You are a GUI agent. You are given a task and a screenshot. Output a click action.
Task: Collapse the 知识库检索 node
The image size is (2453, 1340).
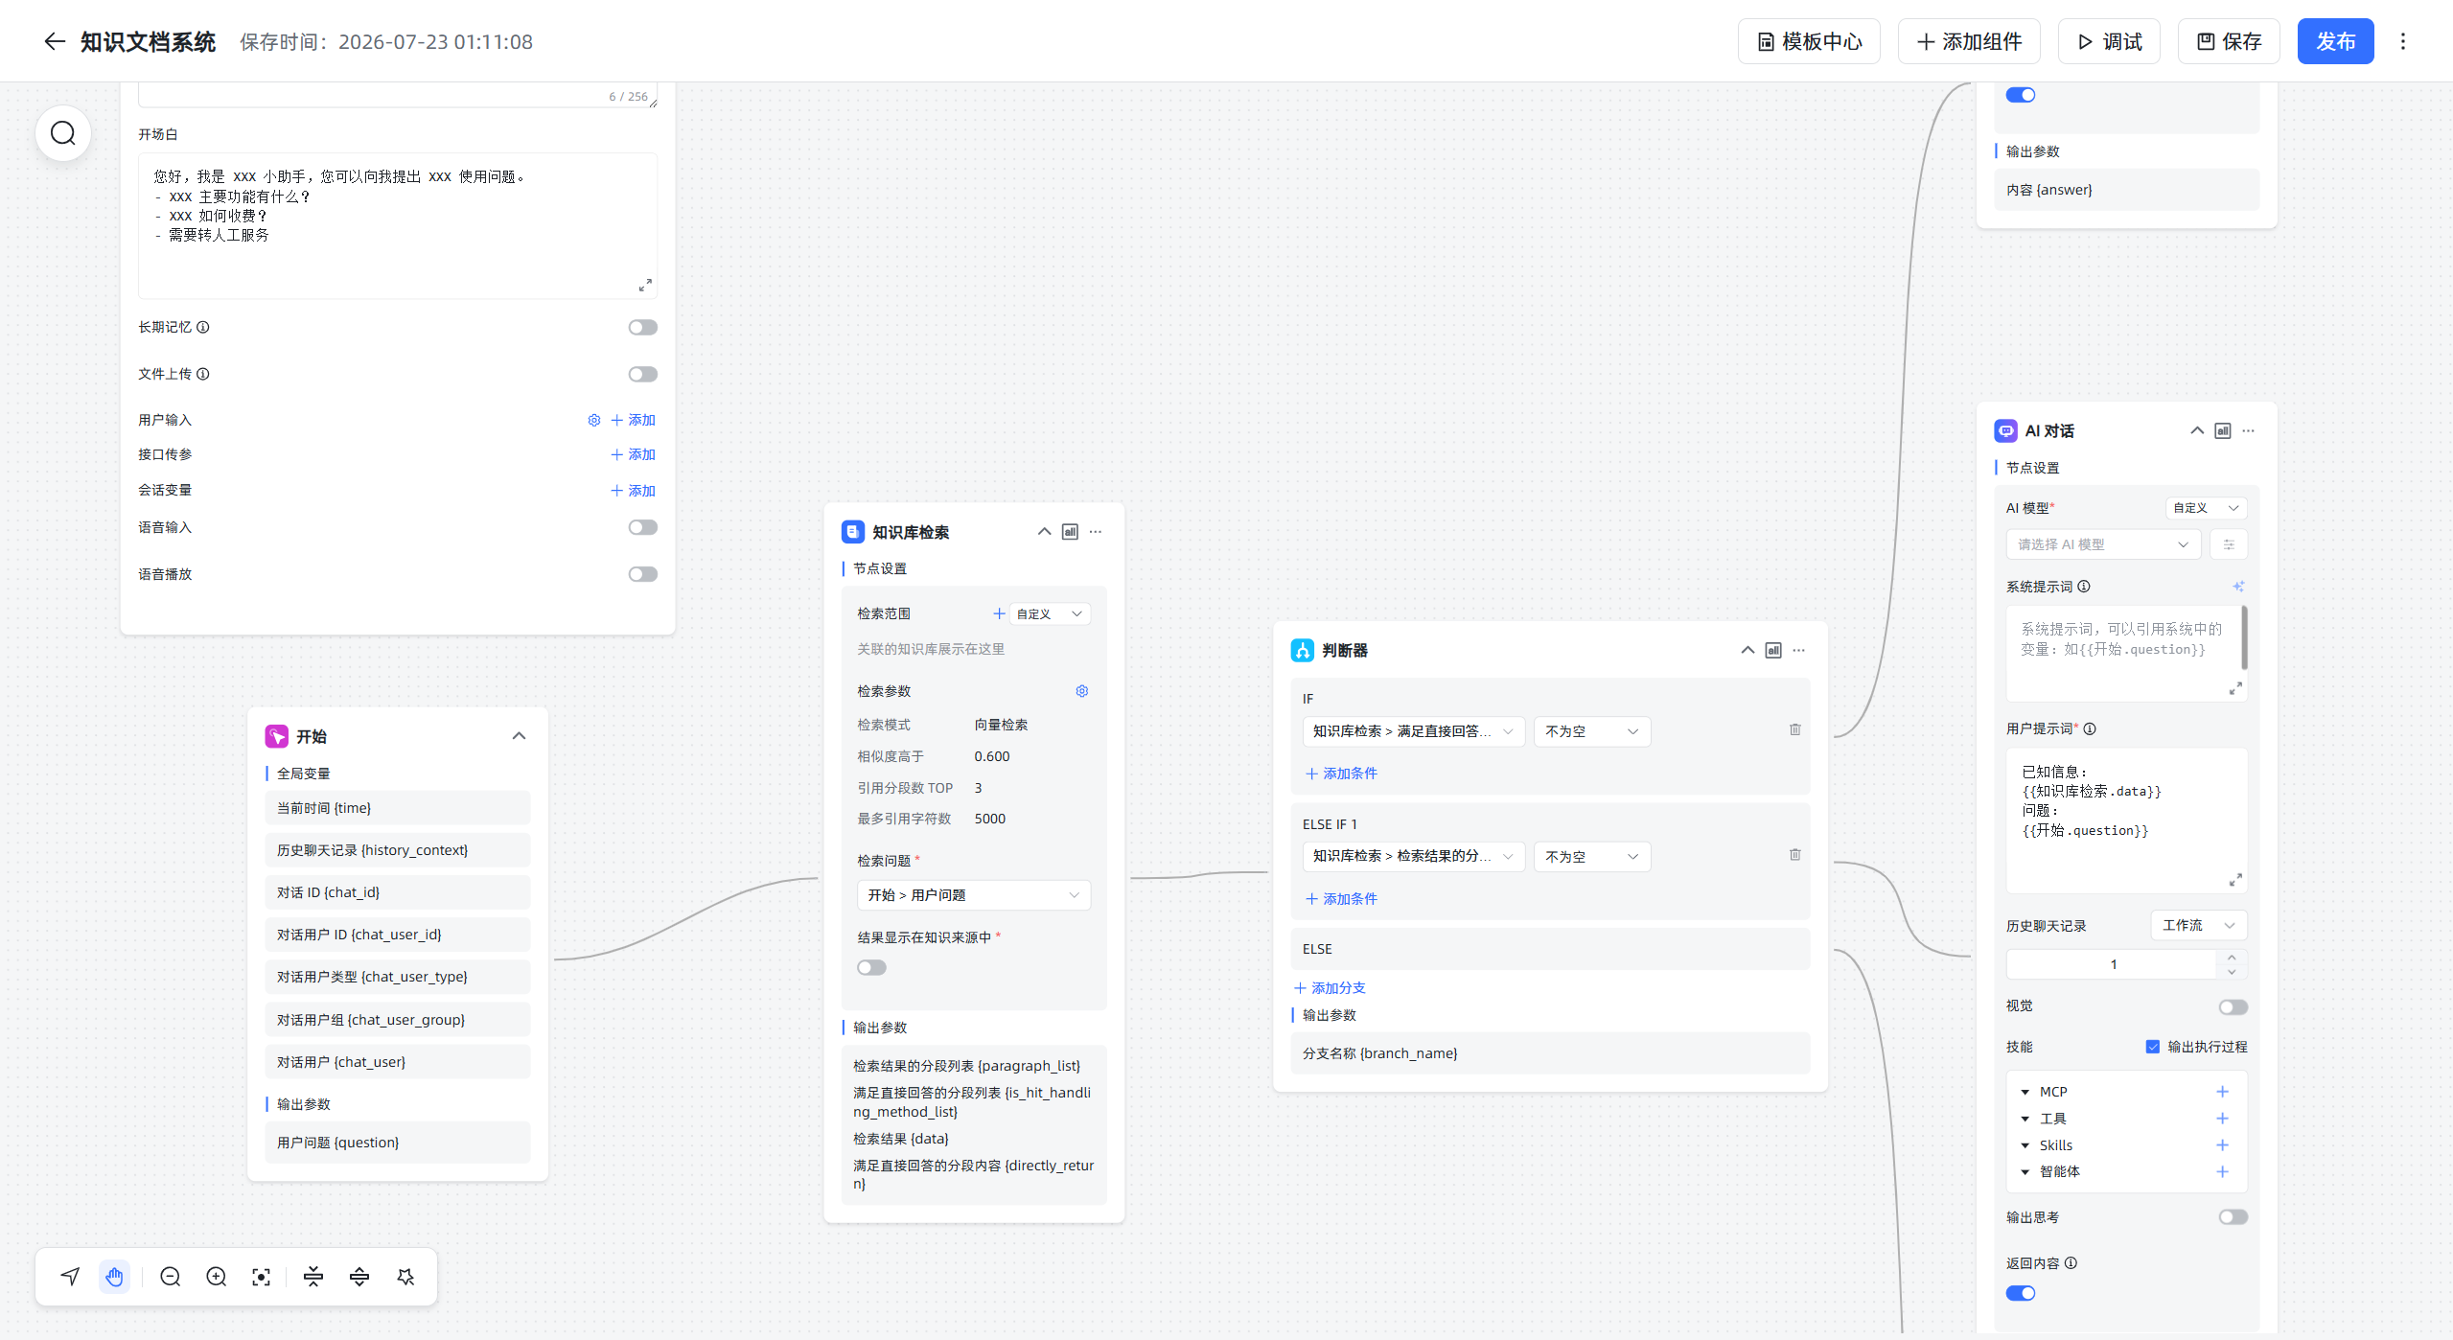click(1045, 532)
